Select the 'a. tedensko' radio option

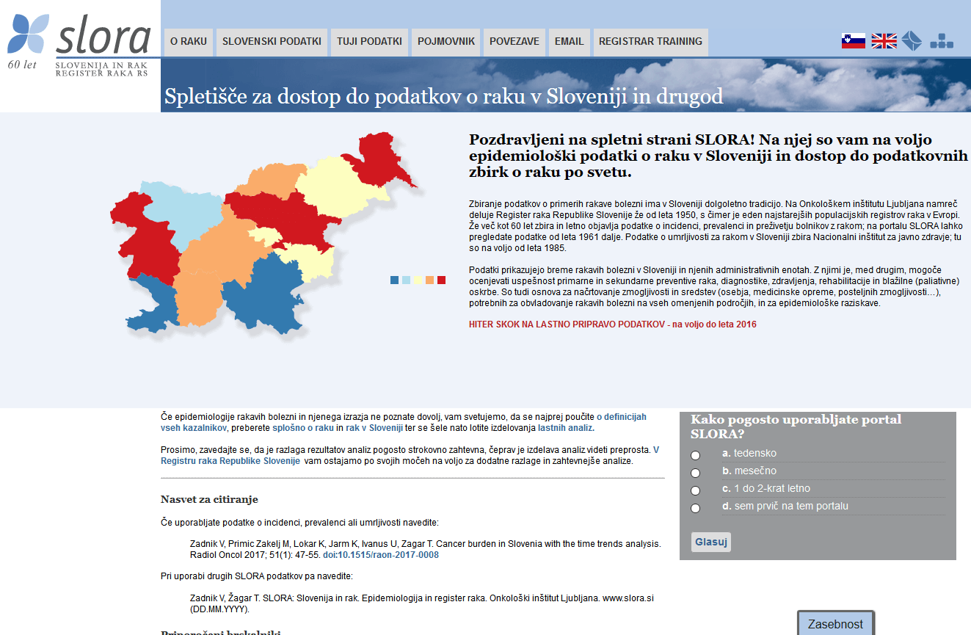click(696, 455)
